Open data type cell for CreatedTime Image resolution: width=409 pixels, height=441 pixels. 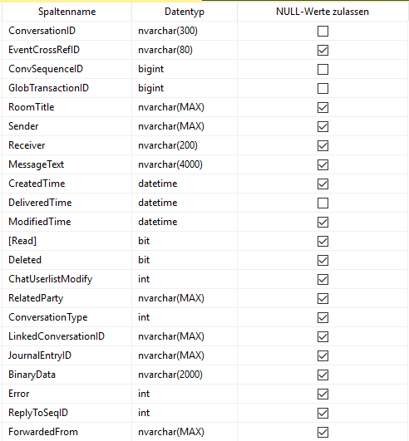[x=185, y=184]
